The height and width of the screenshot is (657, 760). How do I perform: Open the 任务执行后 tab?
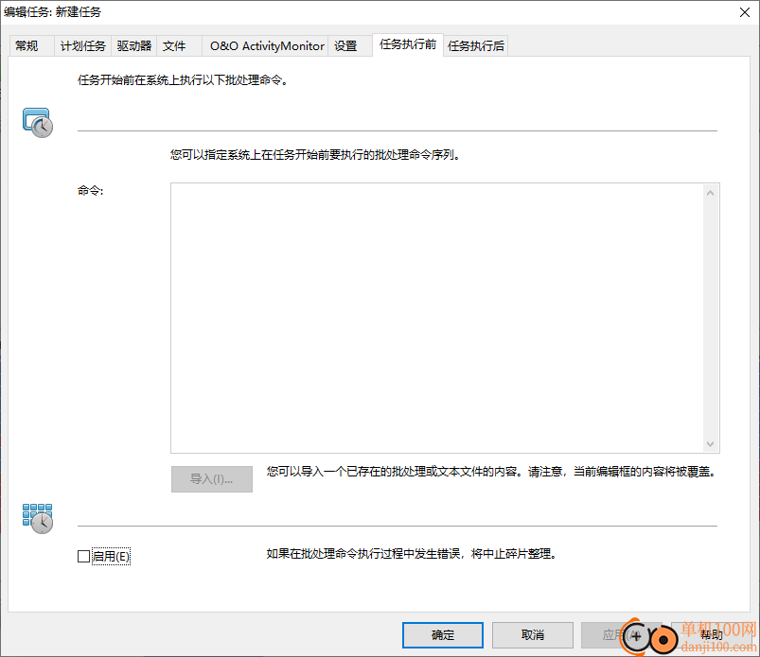click(x=476, y=46)
